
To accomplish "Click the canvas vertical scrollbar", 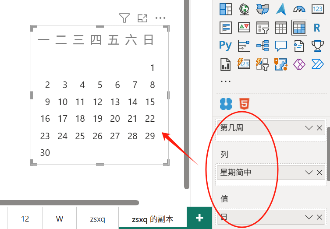I will tap(186, 95).
